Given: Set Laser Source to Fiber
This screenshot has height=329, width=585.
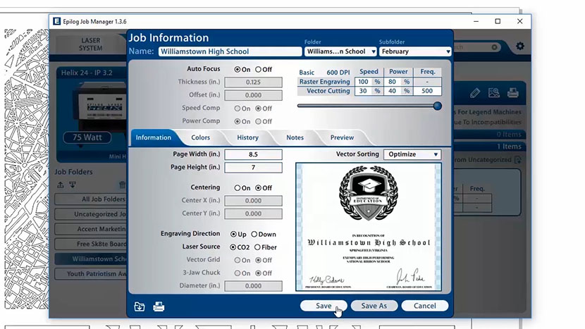Looking at the screenshot, I should (x=257, y=247).
